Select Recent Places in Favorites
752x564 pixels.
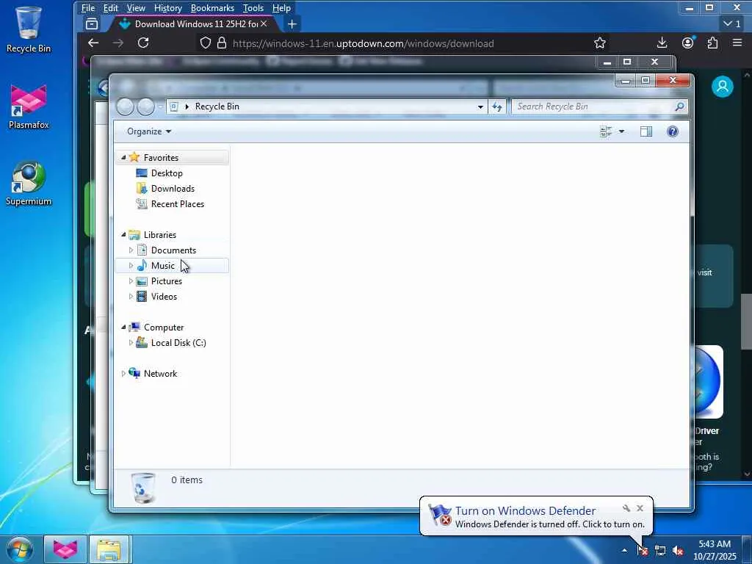178,204
